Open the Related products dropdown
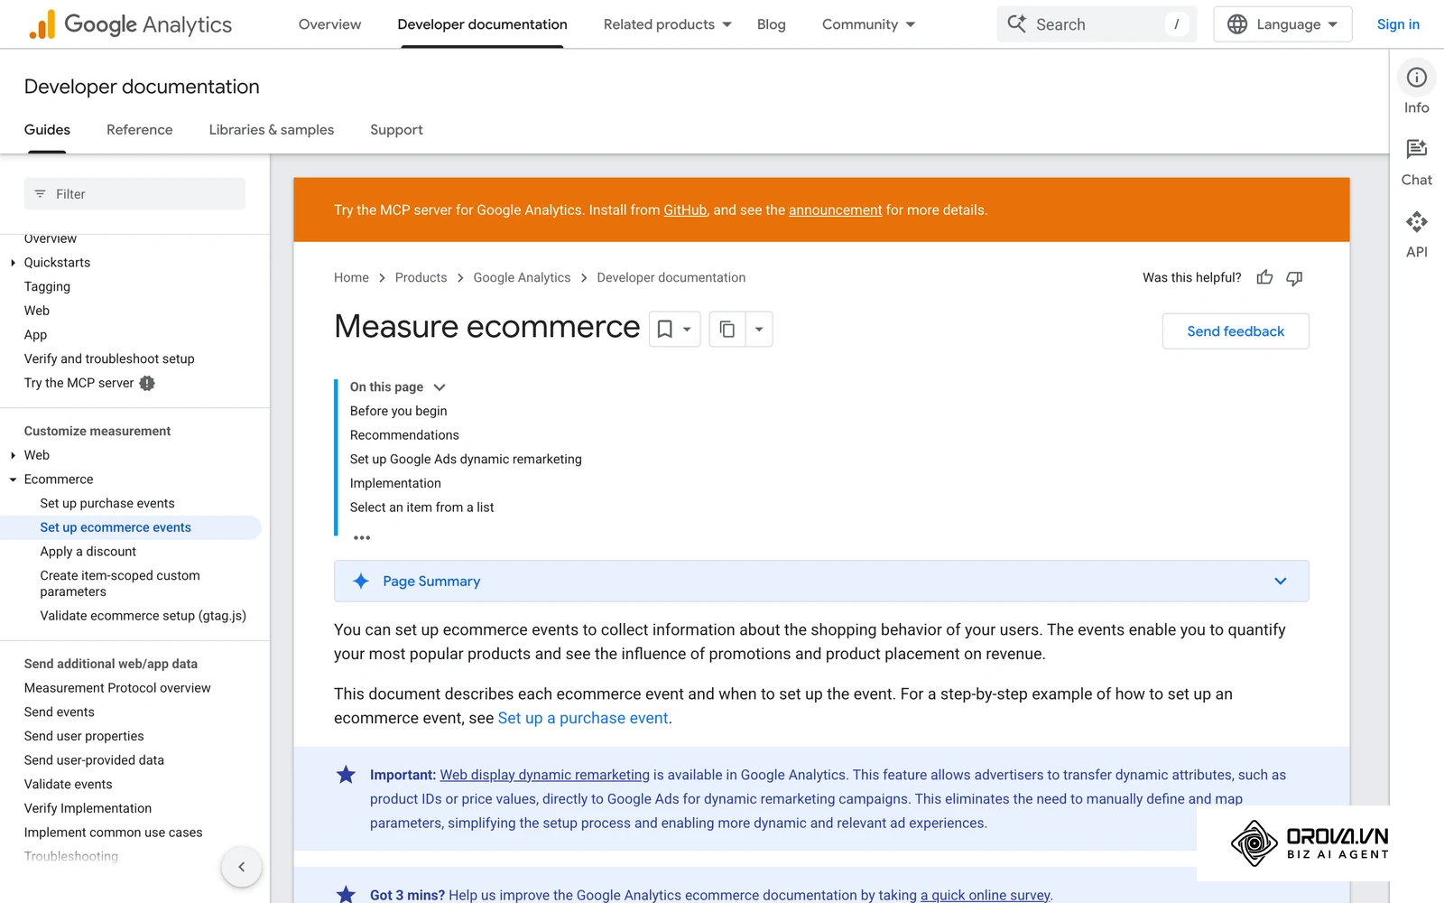Image resolution: width=1444 pixels, height=903 pixels. coord(667,24)
